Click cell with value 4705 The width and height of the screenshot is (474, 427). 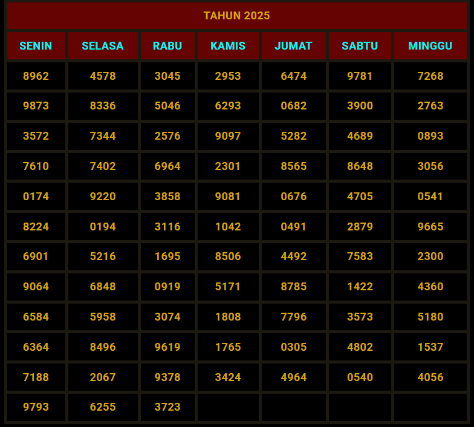[360, 196]
